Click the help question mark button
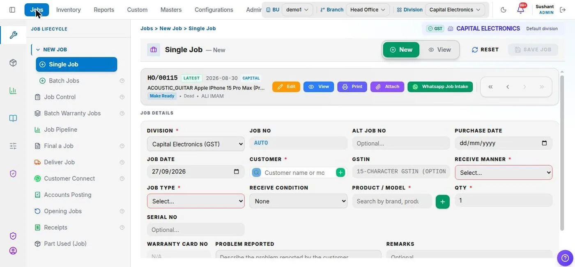 pos(565,258)
